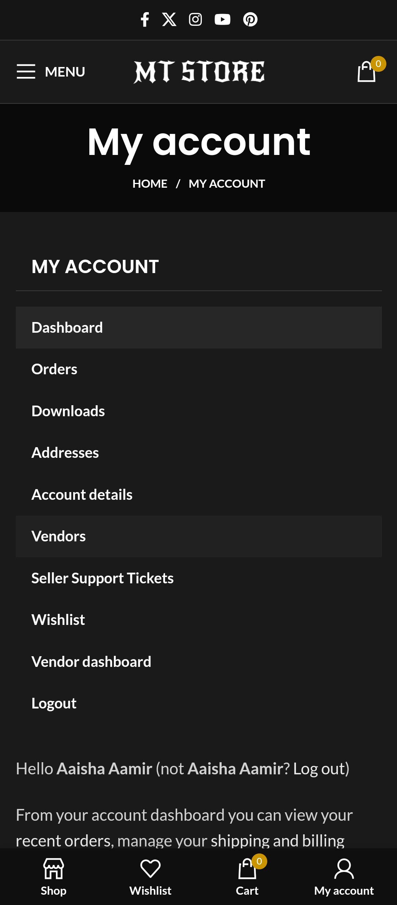Go to HOME breadcrumb link
397x905 pixels.
[150, 184]
